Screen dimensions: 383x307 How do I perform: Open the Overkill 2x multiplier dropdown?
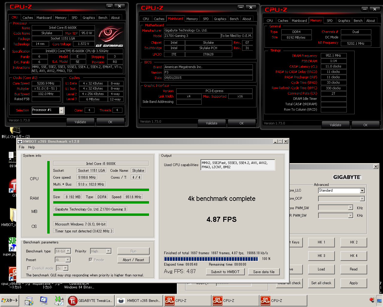[x=66, y=268]
